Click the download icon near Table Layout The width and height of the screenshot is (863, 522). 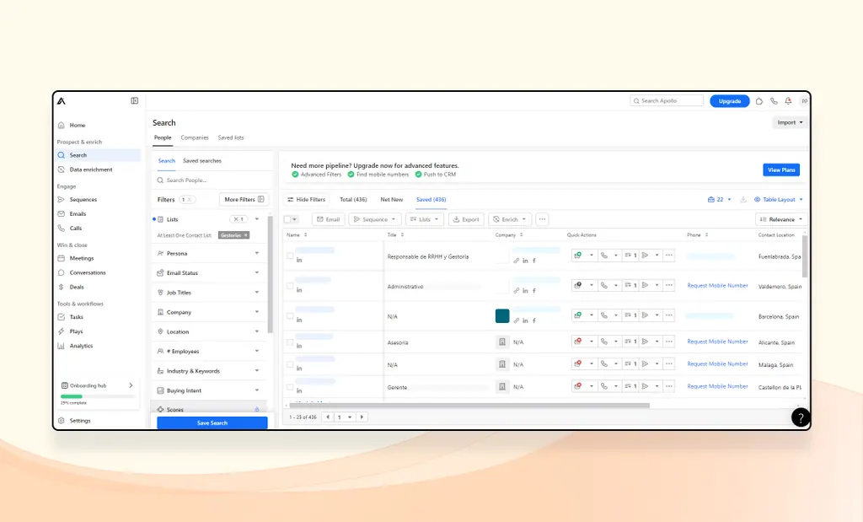743,199
